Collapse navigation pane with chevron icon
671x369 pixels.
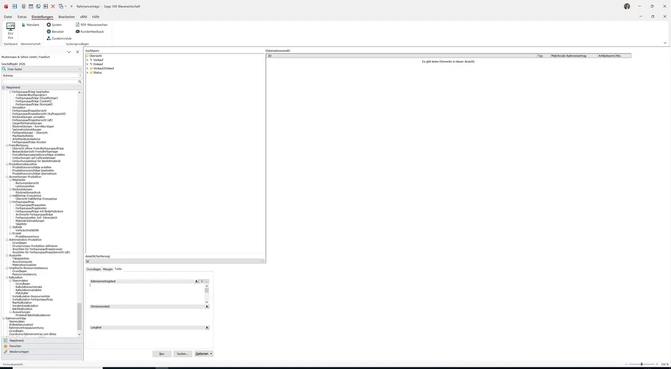point(69,51)
